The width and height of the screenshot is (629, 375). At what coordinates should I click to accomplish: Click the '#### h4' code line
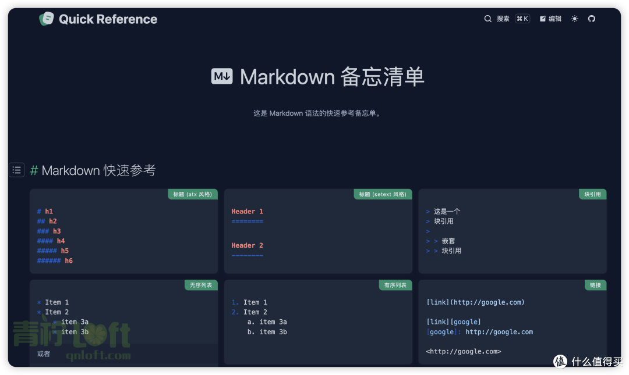(51, 241)
